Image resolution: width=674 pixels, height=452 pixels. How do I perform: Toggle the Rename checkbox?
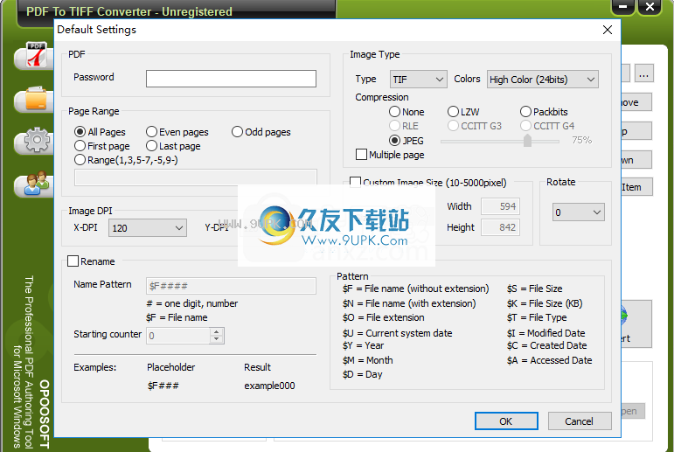(73, 261)
